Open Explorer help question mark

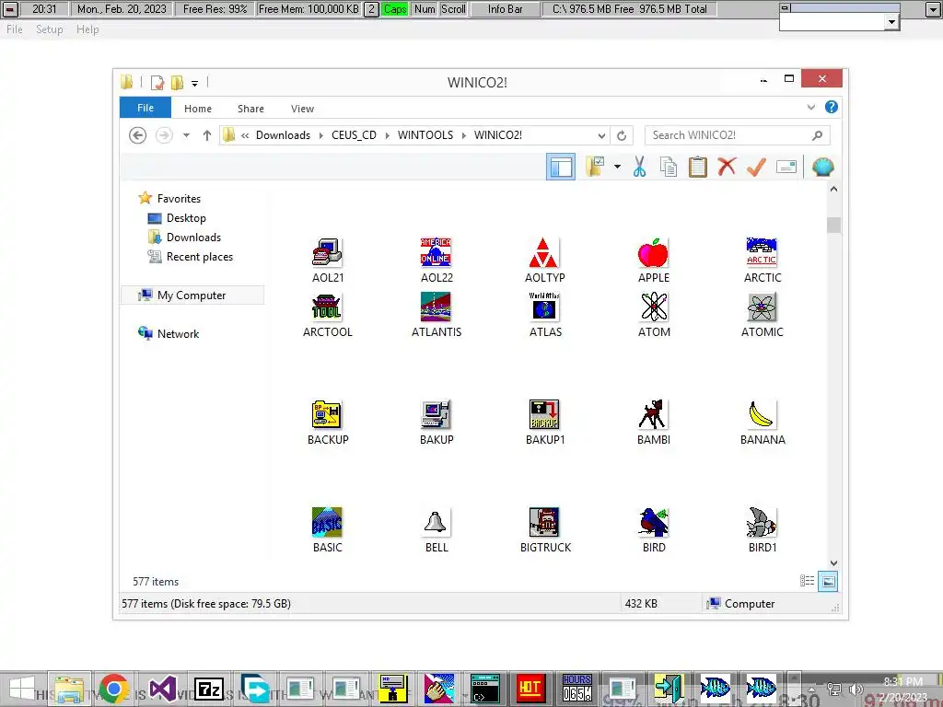(x=832, y=107)
